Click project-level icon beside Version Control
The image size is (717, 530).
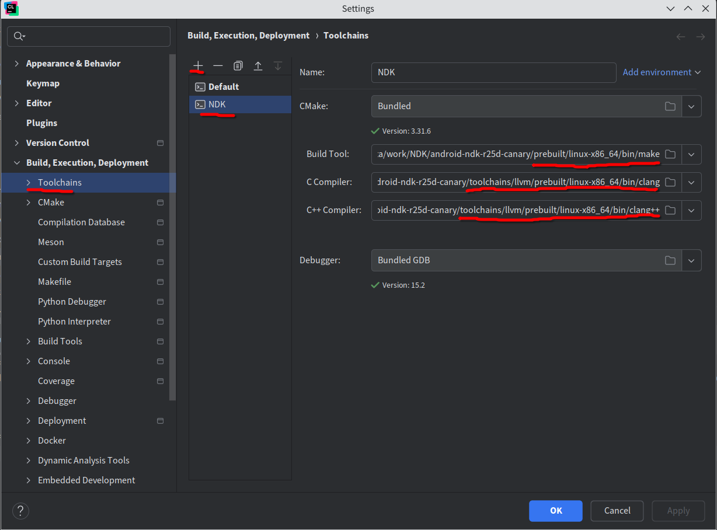[x=161, y=143]
